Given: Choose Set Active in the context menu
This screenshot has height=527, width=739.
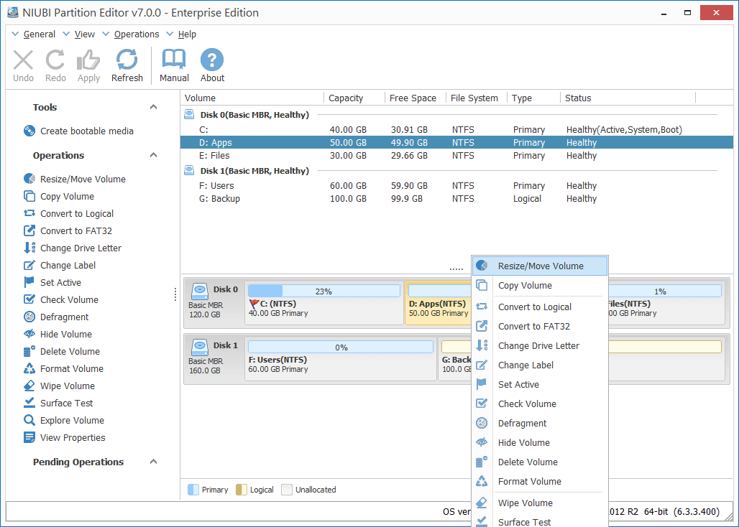Looking at the screenshot, I should (540, 384).
